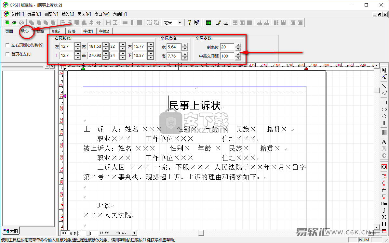Image resolution: width=389 pixels, height=243 pixels.
Task: Increase the grid width 5.64 spinner
Action: click(x=184, y=45)
